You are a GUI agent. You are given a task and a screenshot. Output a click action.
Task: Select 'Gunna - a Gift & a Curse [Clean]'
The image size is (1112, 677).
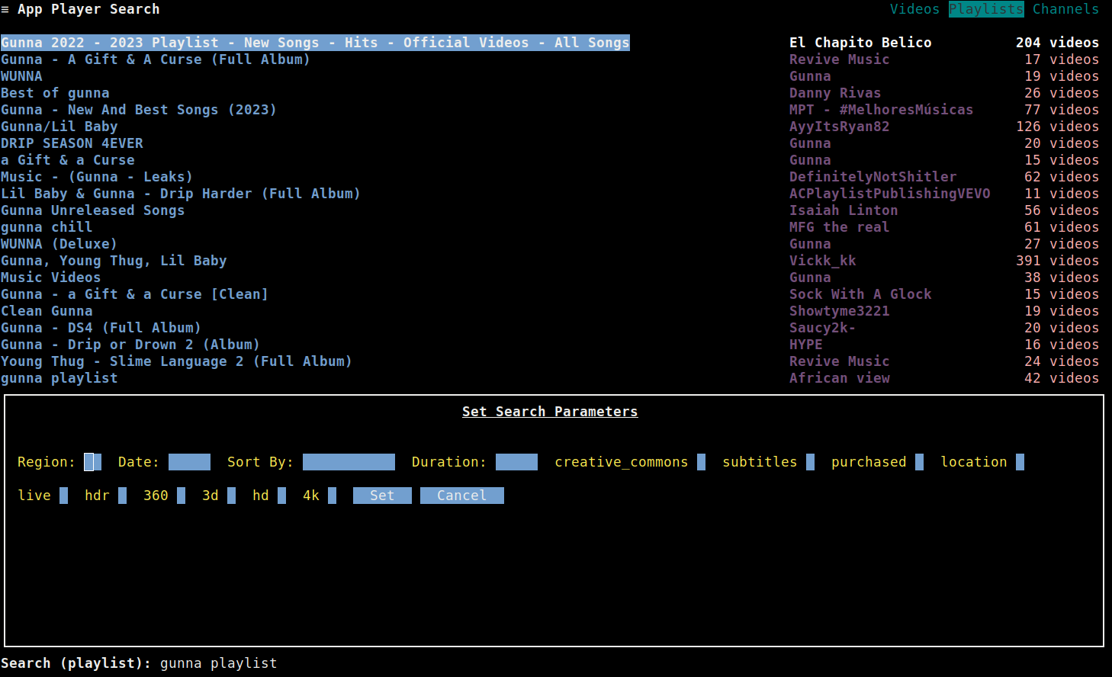(135, 294)
